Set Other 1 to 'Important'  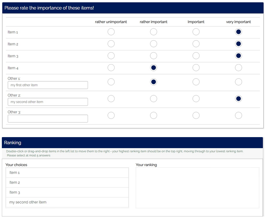[196, 82]
